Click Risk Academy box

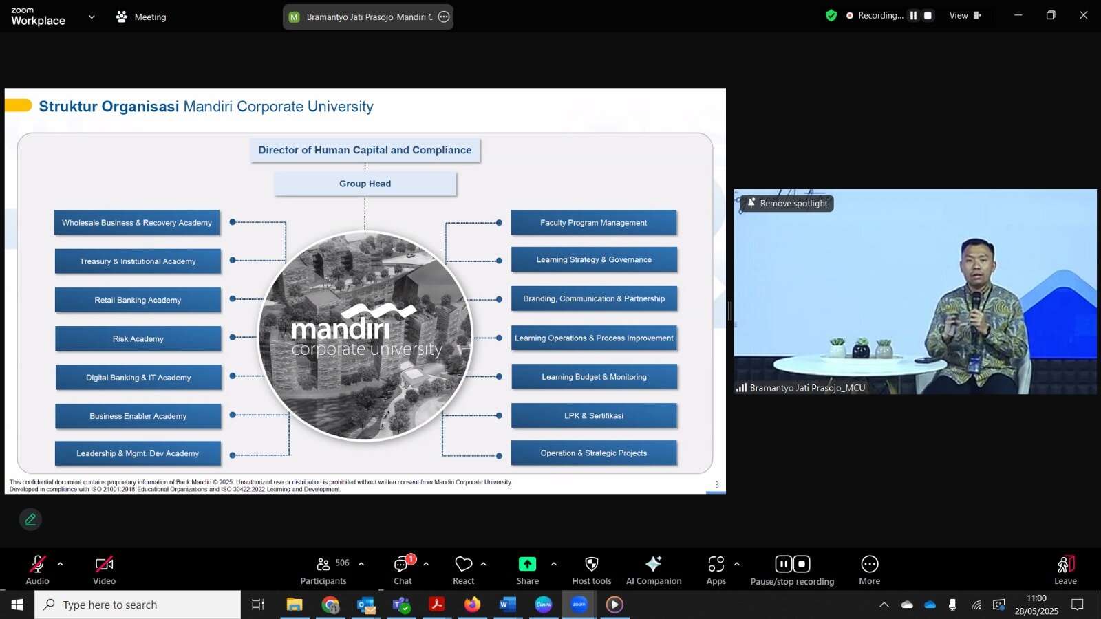coord(138,338)
